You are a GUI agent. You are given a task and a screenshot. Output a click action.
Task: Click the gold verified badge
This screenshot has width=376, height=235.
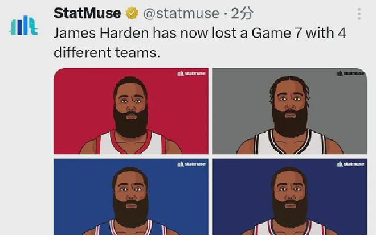[x=132, y=13]
